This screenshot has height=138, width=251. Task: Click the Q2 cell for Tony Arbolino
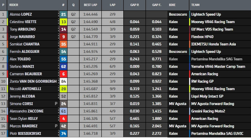pyautogui.click(x=73, y=29)
